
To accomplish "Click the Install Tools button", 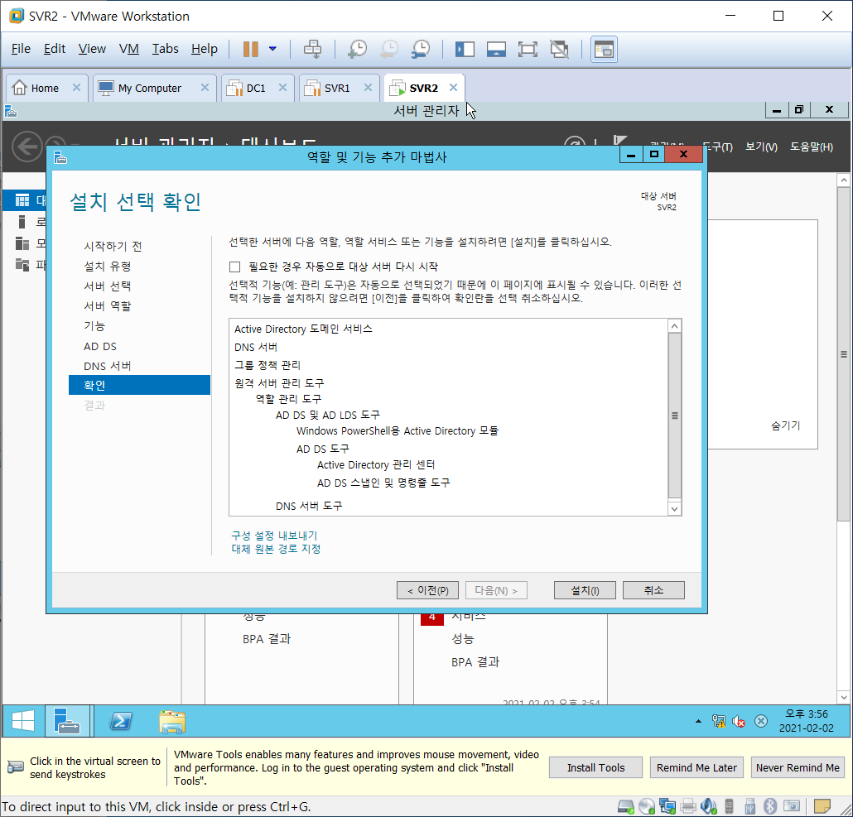I will (x=595, y=767).
